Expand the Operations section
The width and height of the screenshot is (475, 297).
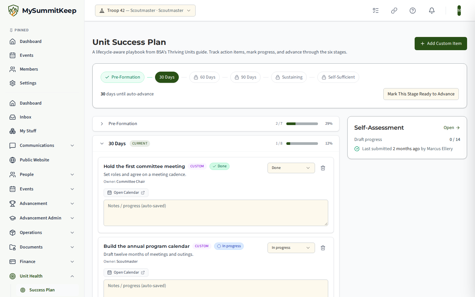[42, 233]
